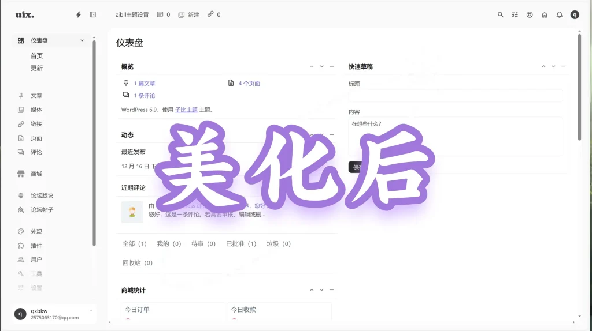Image resolution: width=592 pixels, height=331 pixels.
Task: Click email 2575063170@qq.com in sidebar
Action: [x=55, y=318]
